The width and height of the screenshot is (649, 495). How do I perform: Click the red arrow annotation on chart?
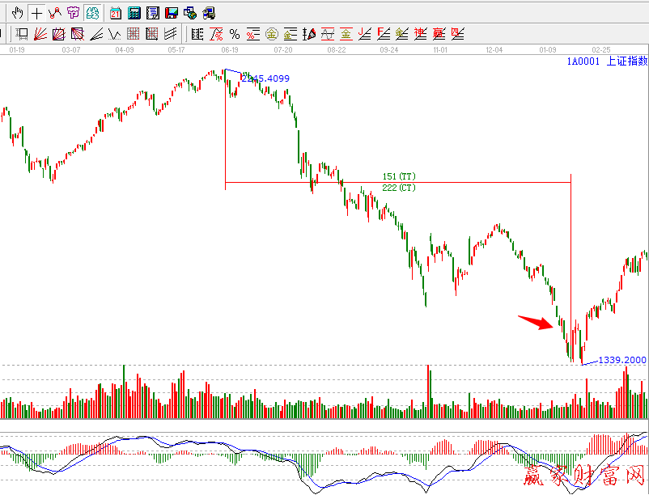pos(535,323)
